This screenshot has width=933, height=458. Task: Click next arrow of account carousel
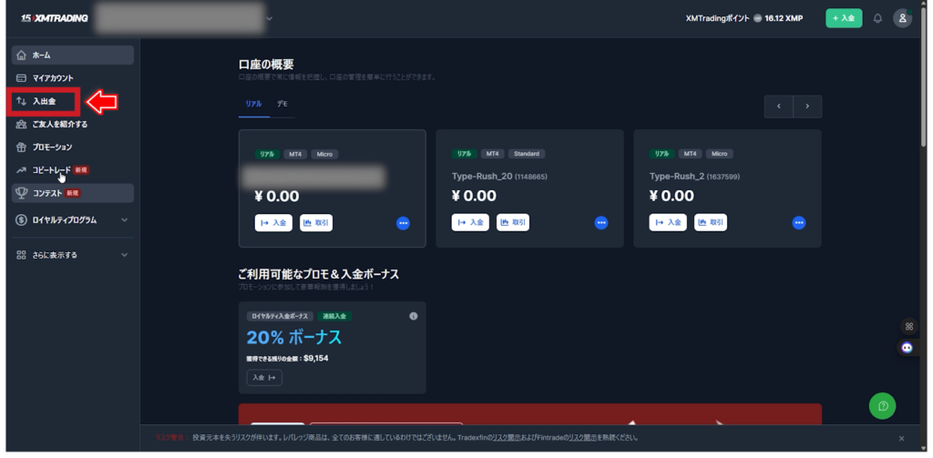(807, 107)
